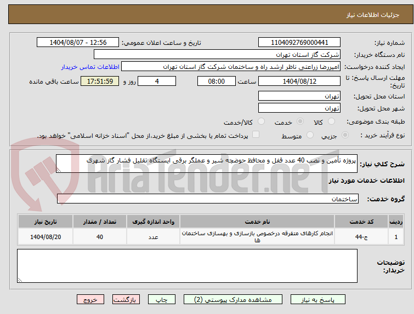Click the مهلت ارسال پاسخ label
Image resolution: width=414 pixels, height=314 pixels.
pos(375,82)
